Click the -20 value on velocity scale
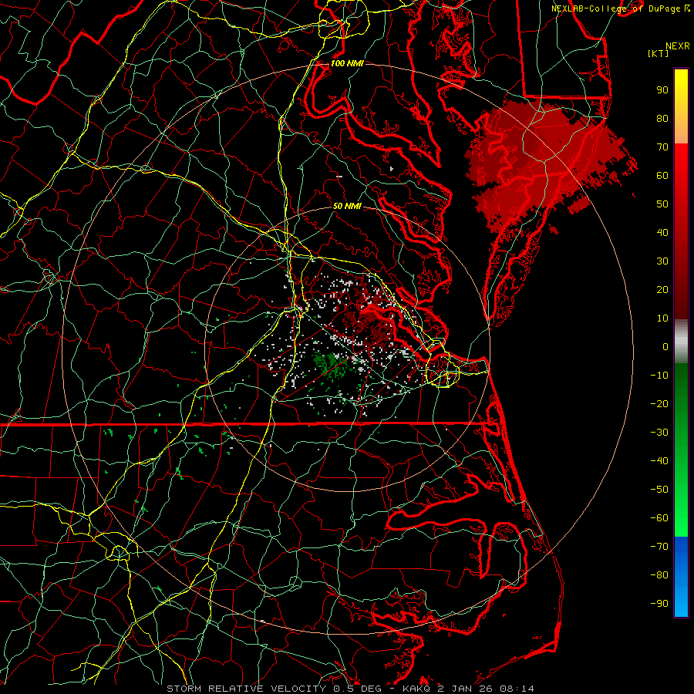Image resolution: width=694 pixels, height=694 pixels. point(659,404)
